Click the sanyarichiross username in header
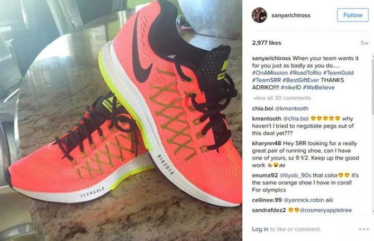 tap(291, 15)
